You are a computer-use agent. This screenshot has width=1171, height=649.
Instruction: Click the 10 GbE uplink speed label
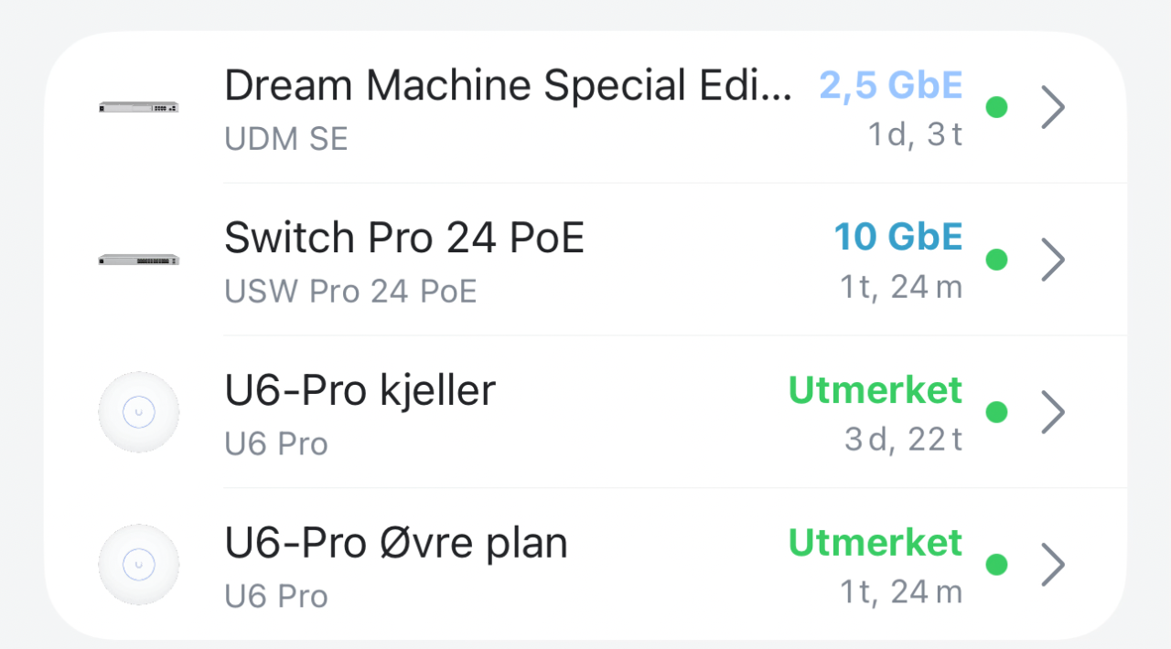[898, 238]
